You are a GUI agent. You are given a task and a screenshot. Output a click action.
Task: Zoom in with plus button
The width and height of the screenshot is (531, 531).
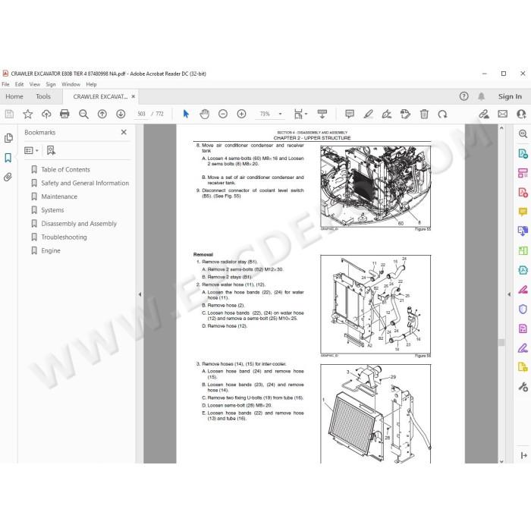pos(241,114)
